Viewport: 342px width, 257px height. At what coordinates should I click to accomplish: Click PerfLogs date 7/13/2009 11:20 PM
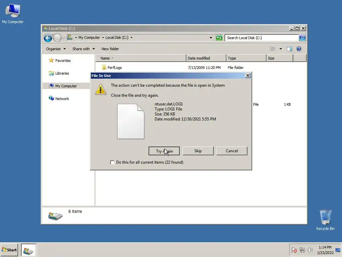point(204,68)
